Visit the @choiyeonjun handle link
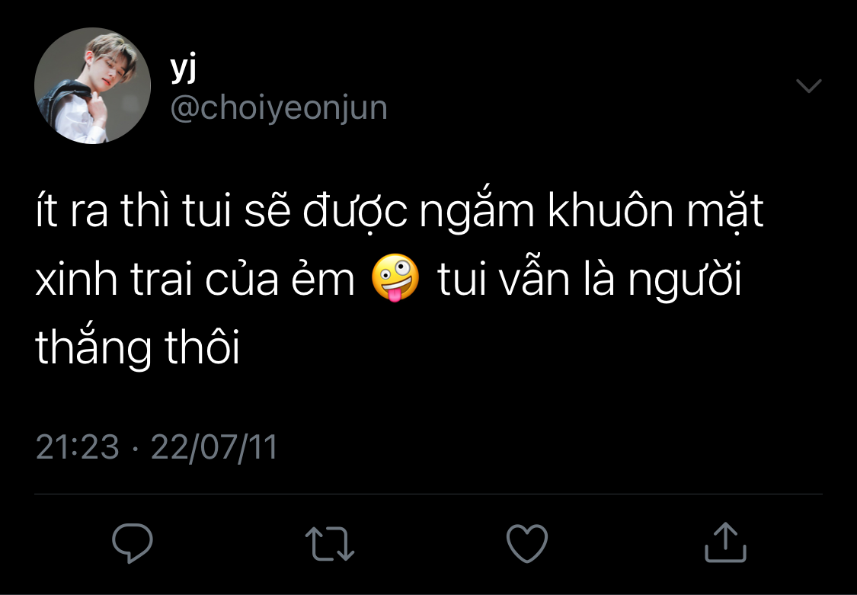The image size is (857, 595). [279, 108]
